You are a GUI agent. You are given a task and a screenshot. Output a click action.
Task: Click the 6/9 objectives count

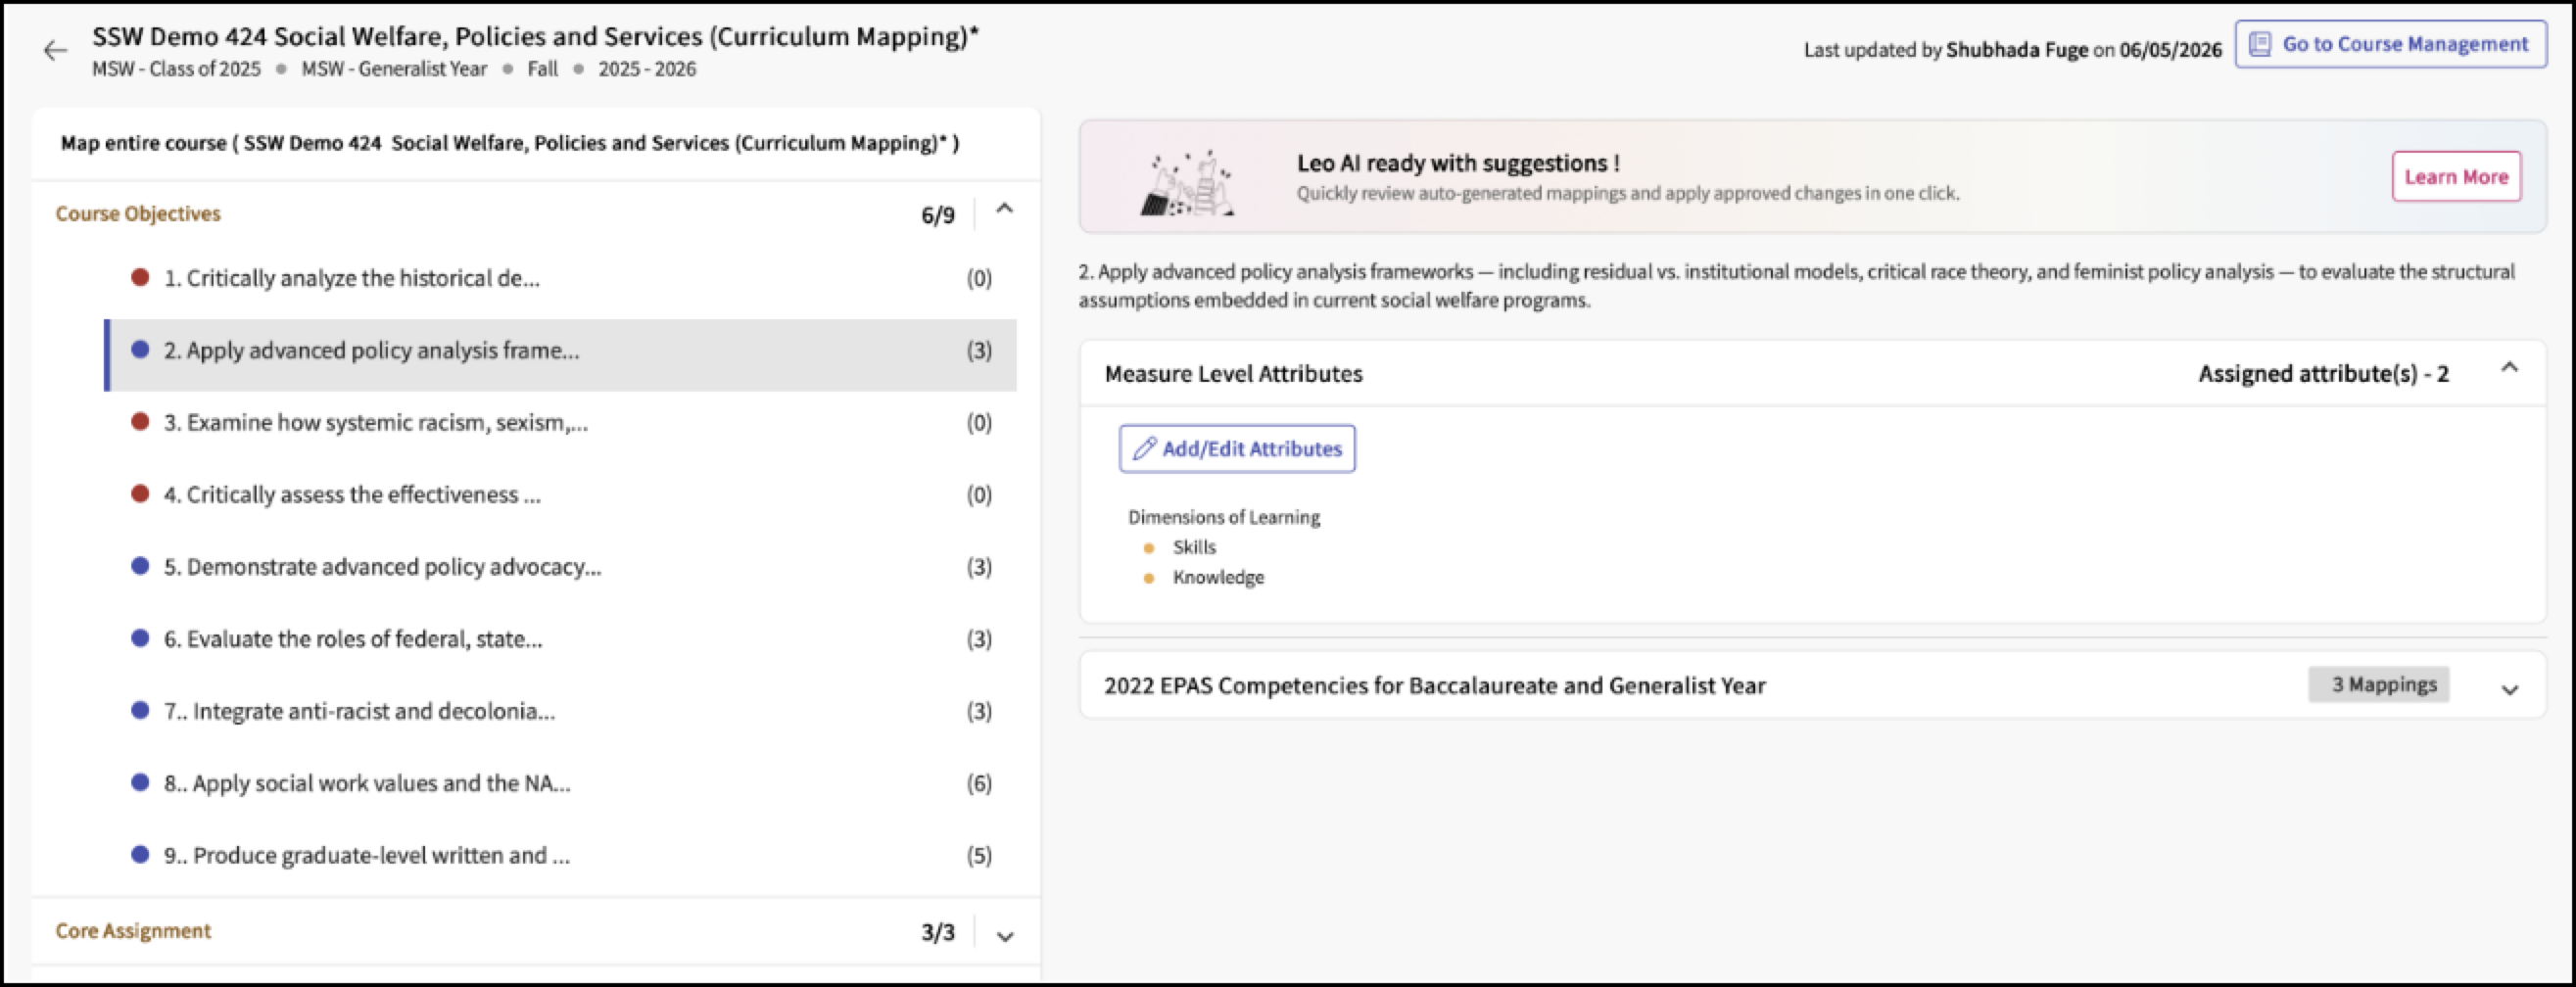click(937, 215)
